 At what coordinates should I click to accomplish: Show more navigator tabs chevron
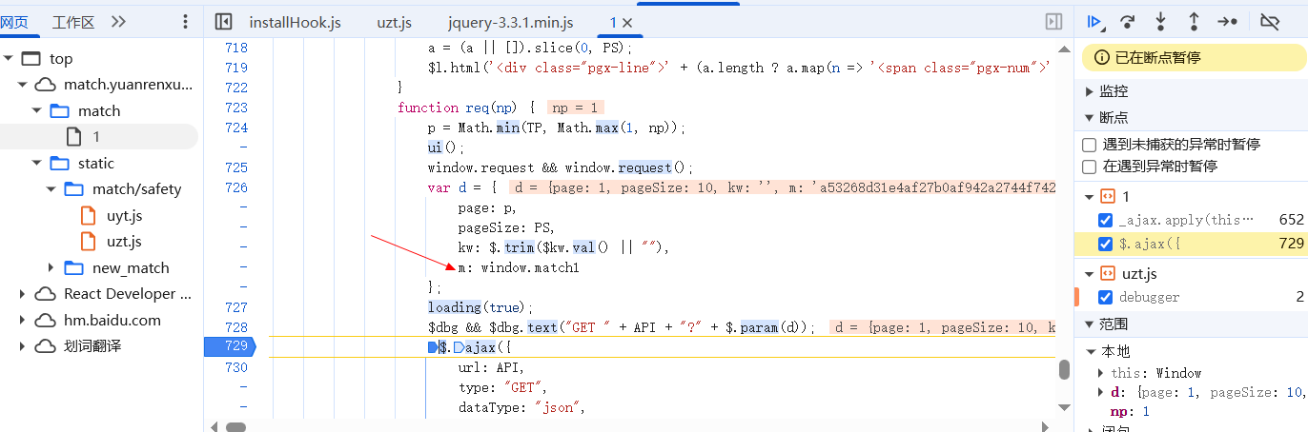(118, 21)
